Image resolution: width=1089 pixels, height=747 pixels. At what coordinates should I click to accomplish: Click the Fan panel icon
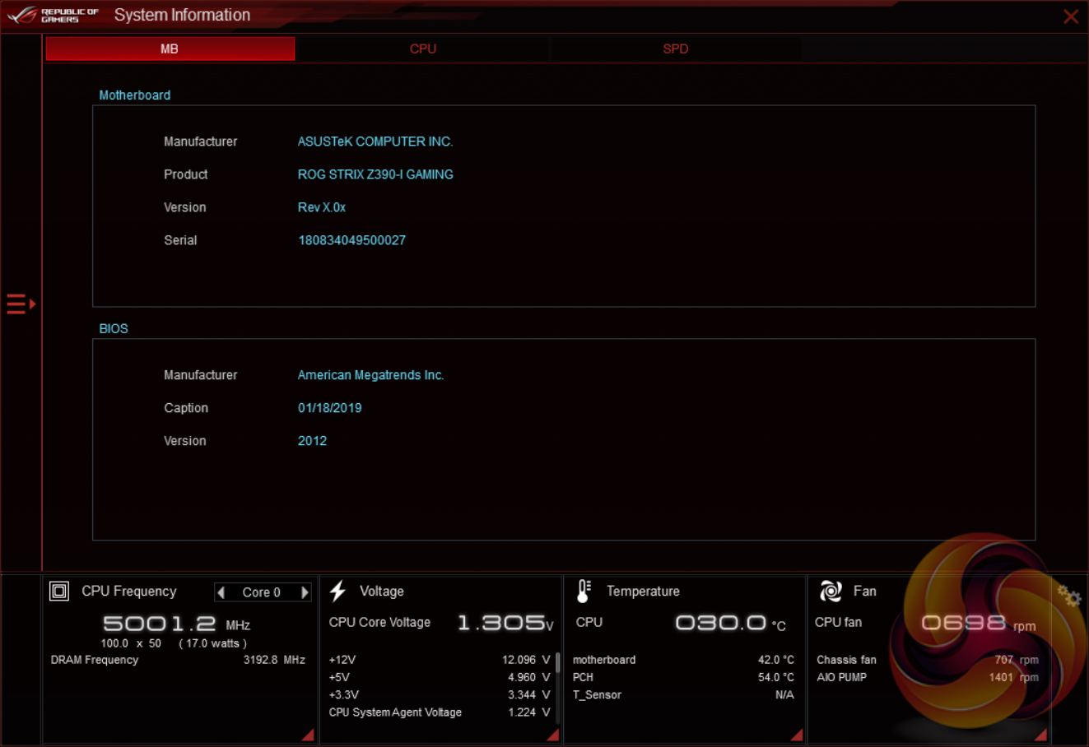point(831,591)
